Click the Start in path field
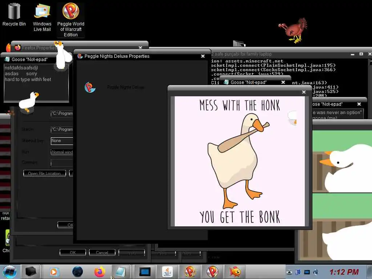Screen dimensions: 372x279 pyautogui.click(x=62, y=129)
